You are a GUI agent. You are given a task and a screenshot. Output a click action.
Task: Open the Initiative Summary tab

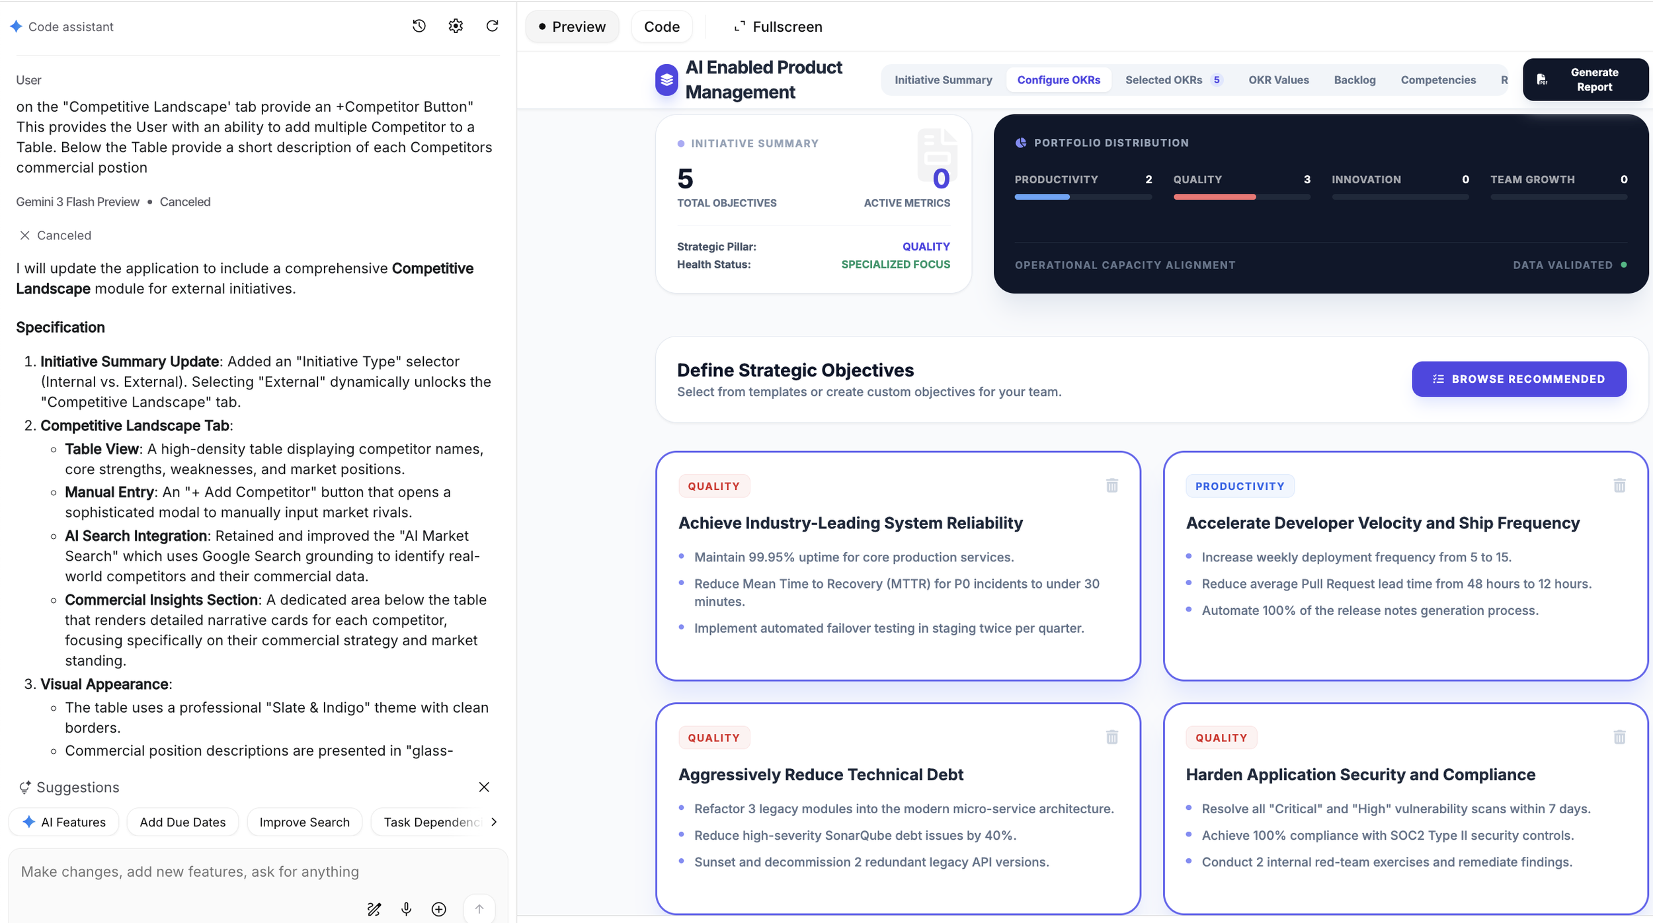943,80
